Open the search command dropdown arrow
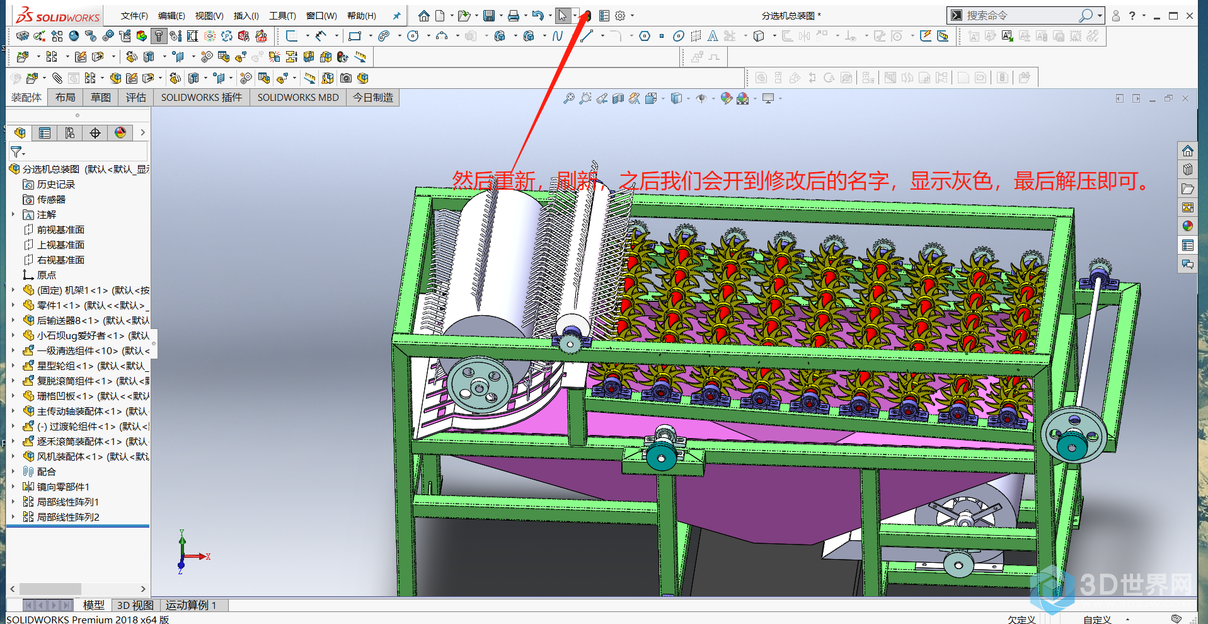This screenshot has width=1208, height=624. 1100,16
